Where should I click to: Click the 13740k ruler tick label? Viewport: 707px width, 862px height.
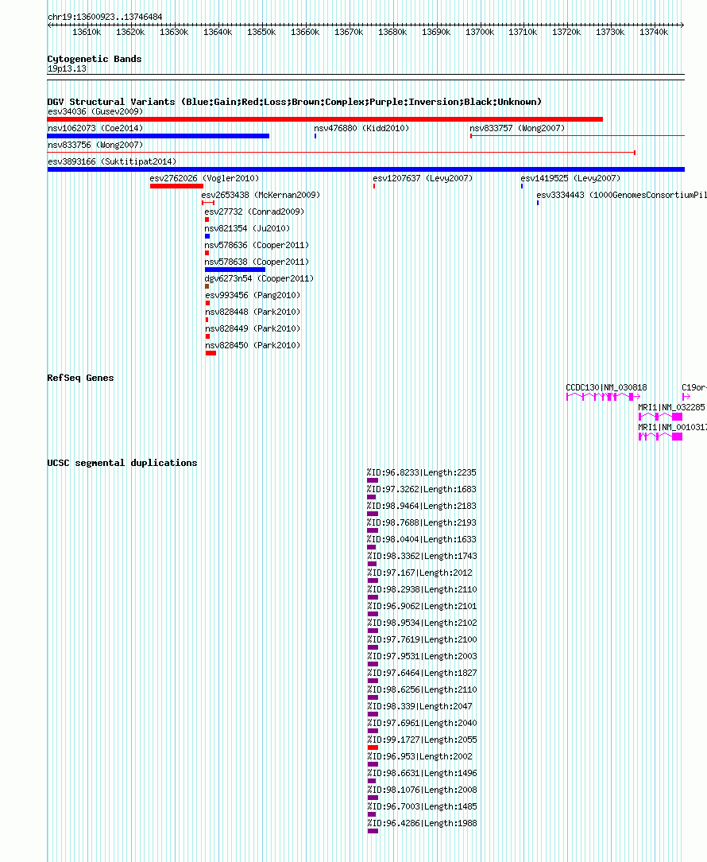tap(654, 33)
